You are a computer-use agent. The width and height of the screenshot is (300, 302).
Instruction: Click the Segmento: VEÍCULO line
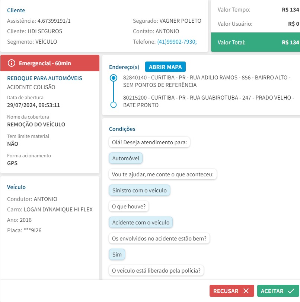pyautogui.click(x=32, y=42)
